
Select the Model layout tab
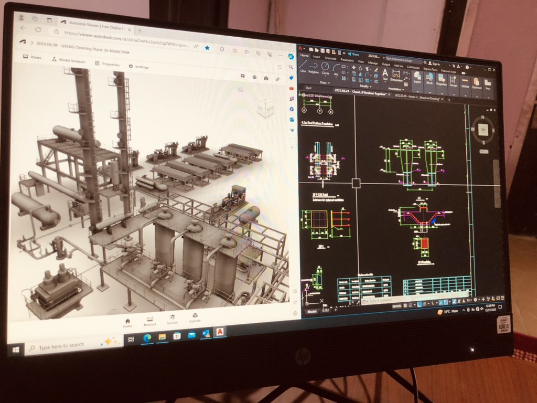pyautogui.click(x=312, y=312)
